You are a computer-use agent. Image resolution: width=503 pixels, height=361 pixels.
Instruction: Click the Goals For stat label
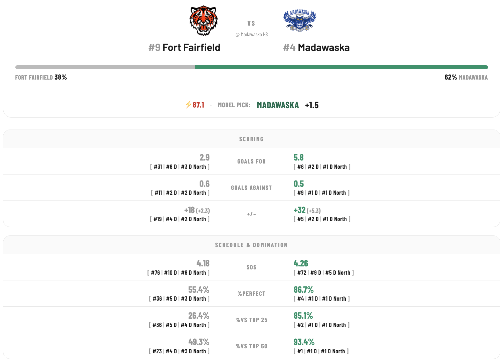(251, 162)
